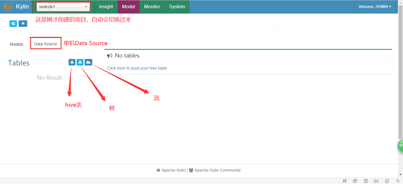
Task: Go to the Monitor menu
Action: 152,6
